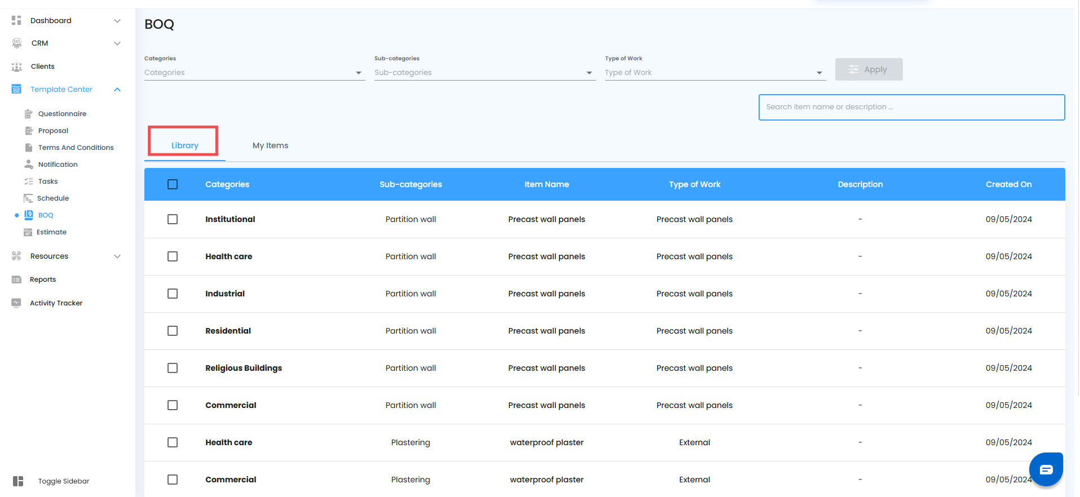Check the Institutional row checkbox
Screen dimensions: 1080x497
point(173,219)
